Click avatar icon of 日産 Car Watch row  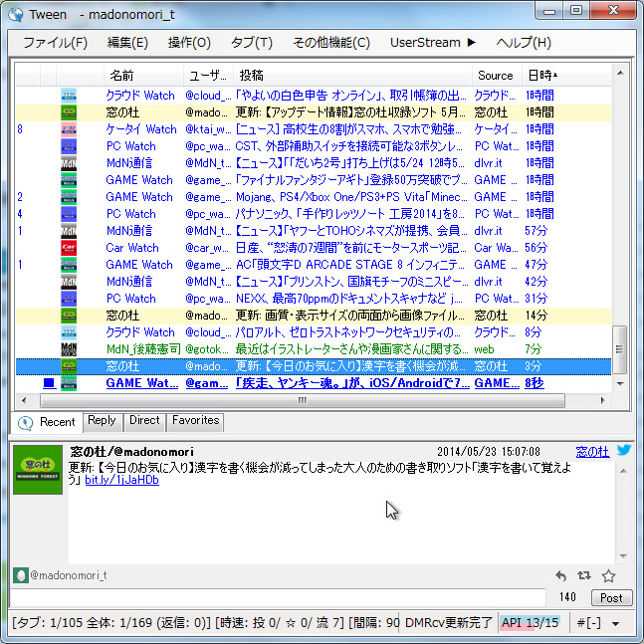click(69, 248)
